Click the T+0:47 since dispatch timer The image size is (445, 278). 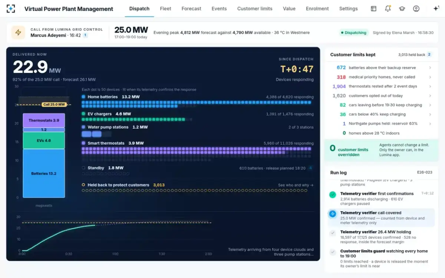pyautogui.click(x=296, y=69)
